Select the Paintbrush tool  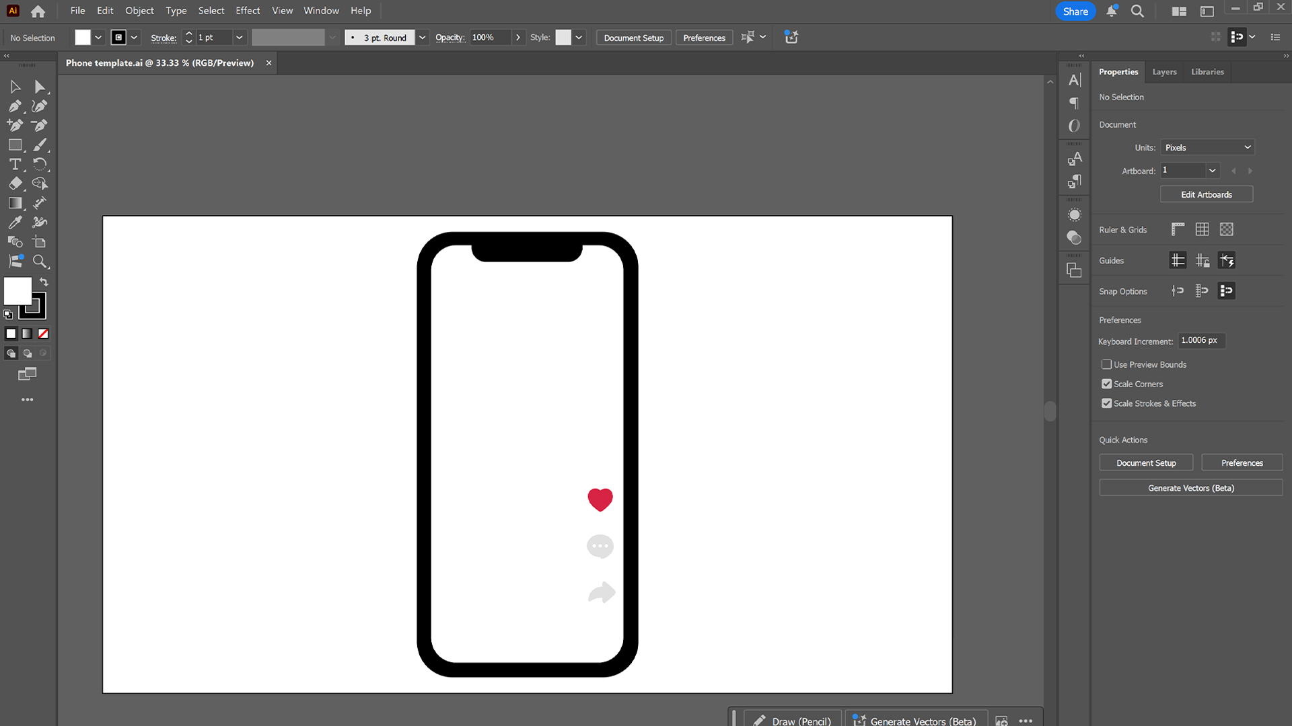[40, 145]
